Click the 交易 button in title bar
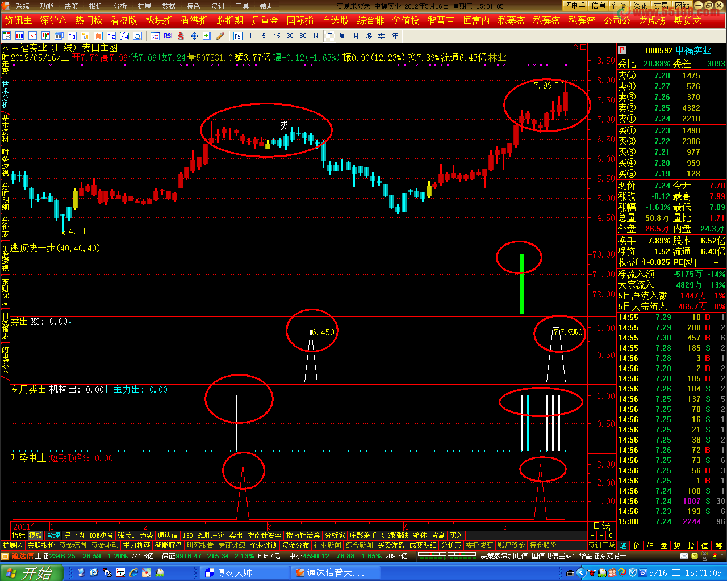The image size is (727, 581). pyautogui.click(x=661, y=6)
